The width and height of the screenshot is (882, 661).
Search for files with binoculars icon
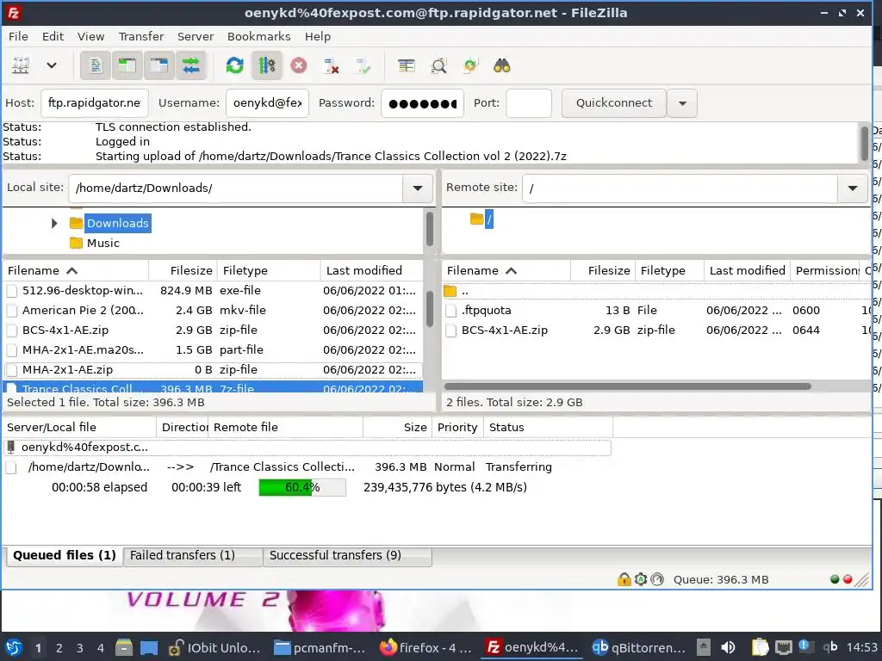point(502,65)
